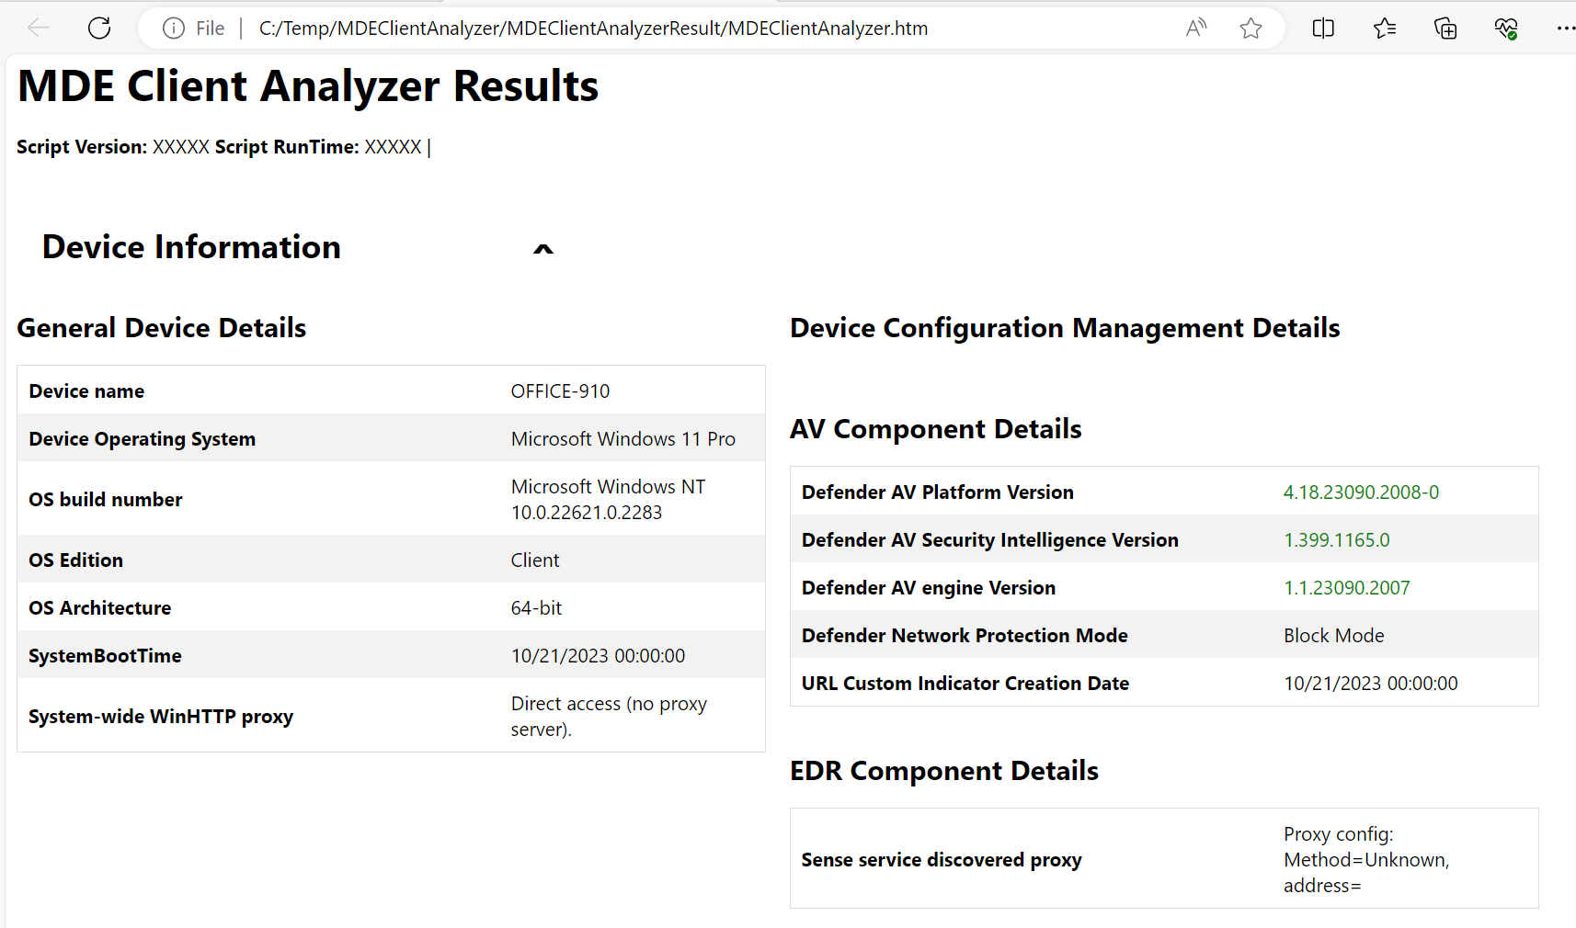
Task: Click the browser Back arrow
Action: [39, 28]
